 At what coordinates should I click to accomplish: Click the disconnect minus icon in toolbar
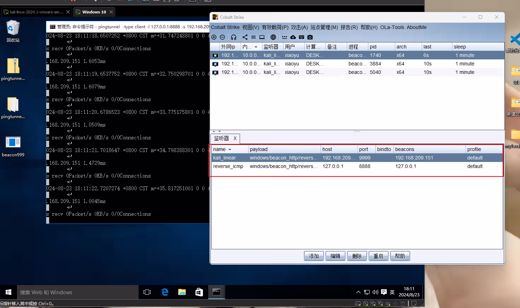tap(222, 37)
